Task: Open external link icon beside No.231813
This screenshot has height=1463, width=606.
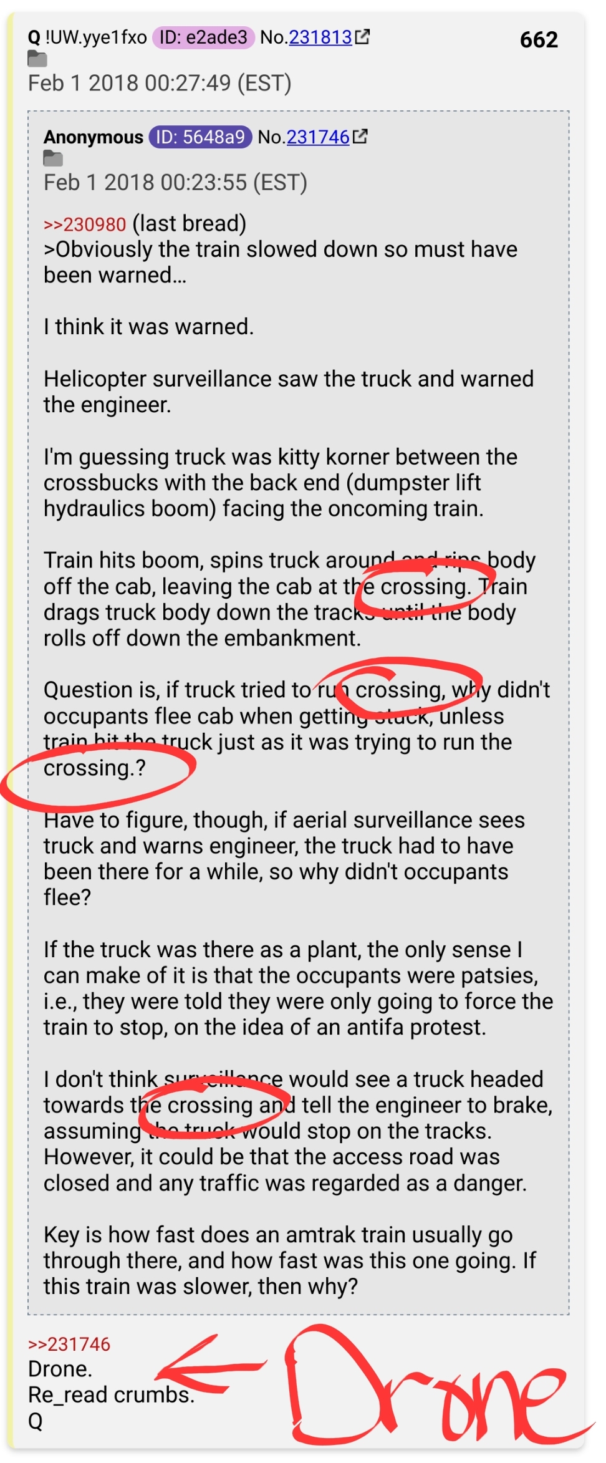Action: tap(362, 37)
